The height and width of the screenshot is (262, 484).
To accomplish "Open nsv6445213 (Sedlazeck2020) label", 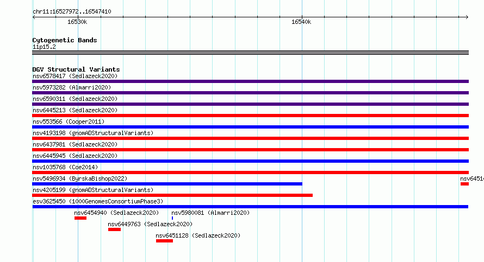I will (x=75, y=110).
